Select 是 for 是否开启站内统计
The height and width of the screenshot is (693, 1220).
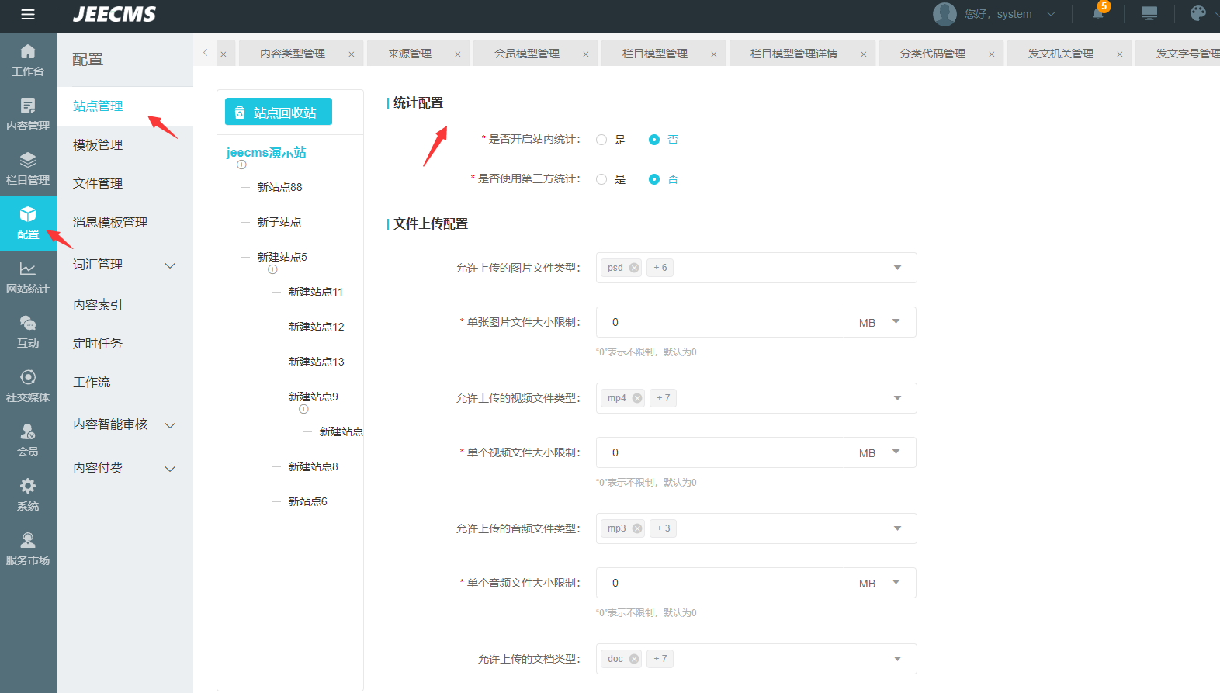coord(601,140)
